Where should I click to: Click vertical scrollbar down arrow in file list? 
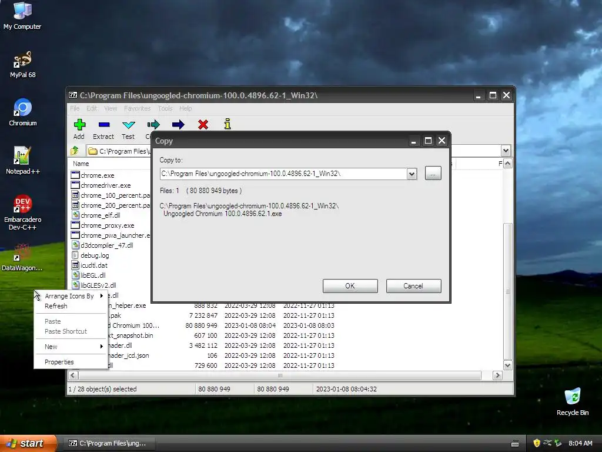[x=507, y=365]
